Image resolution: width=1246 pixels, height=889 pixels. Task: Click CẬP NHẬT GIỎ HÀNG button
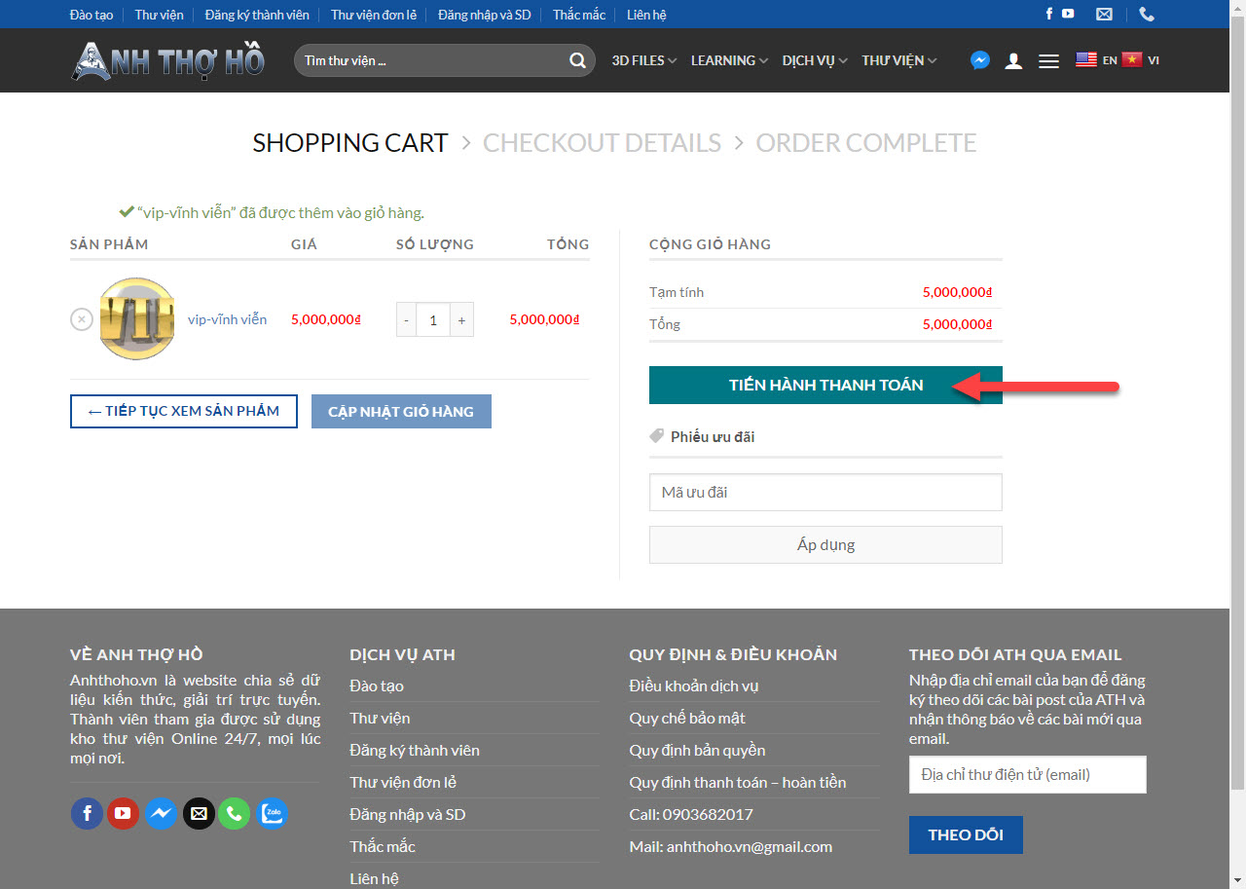click(x=401, y=411)
